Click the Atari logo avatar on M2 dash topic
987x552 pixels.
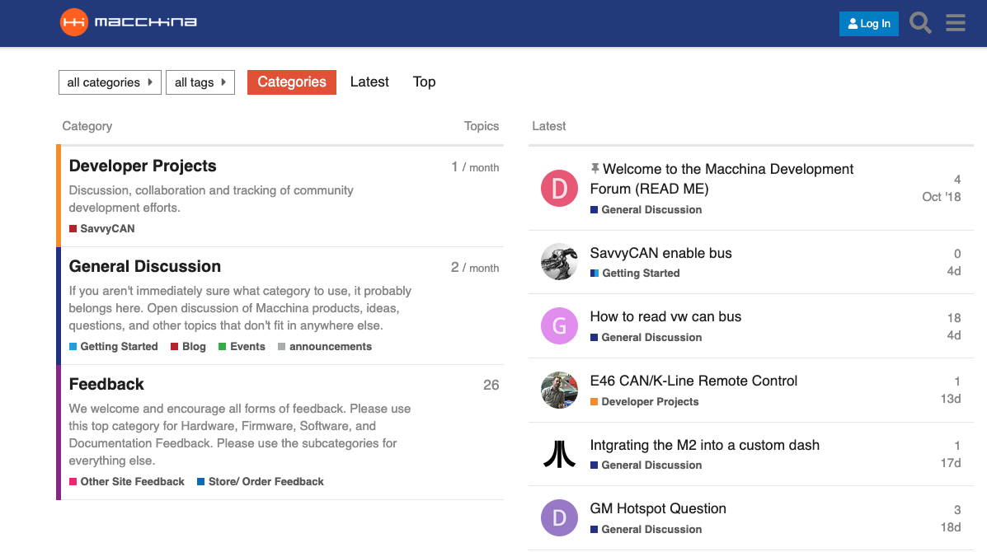(x=559, y=454)
